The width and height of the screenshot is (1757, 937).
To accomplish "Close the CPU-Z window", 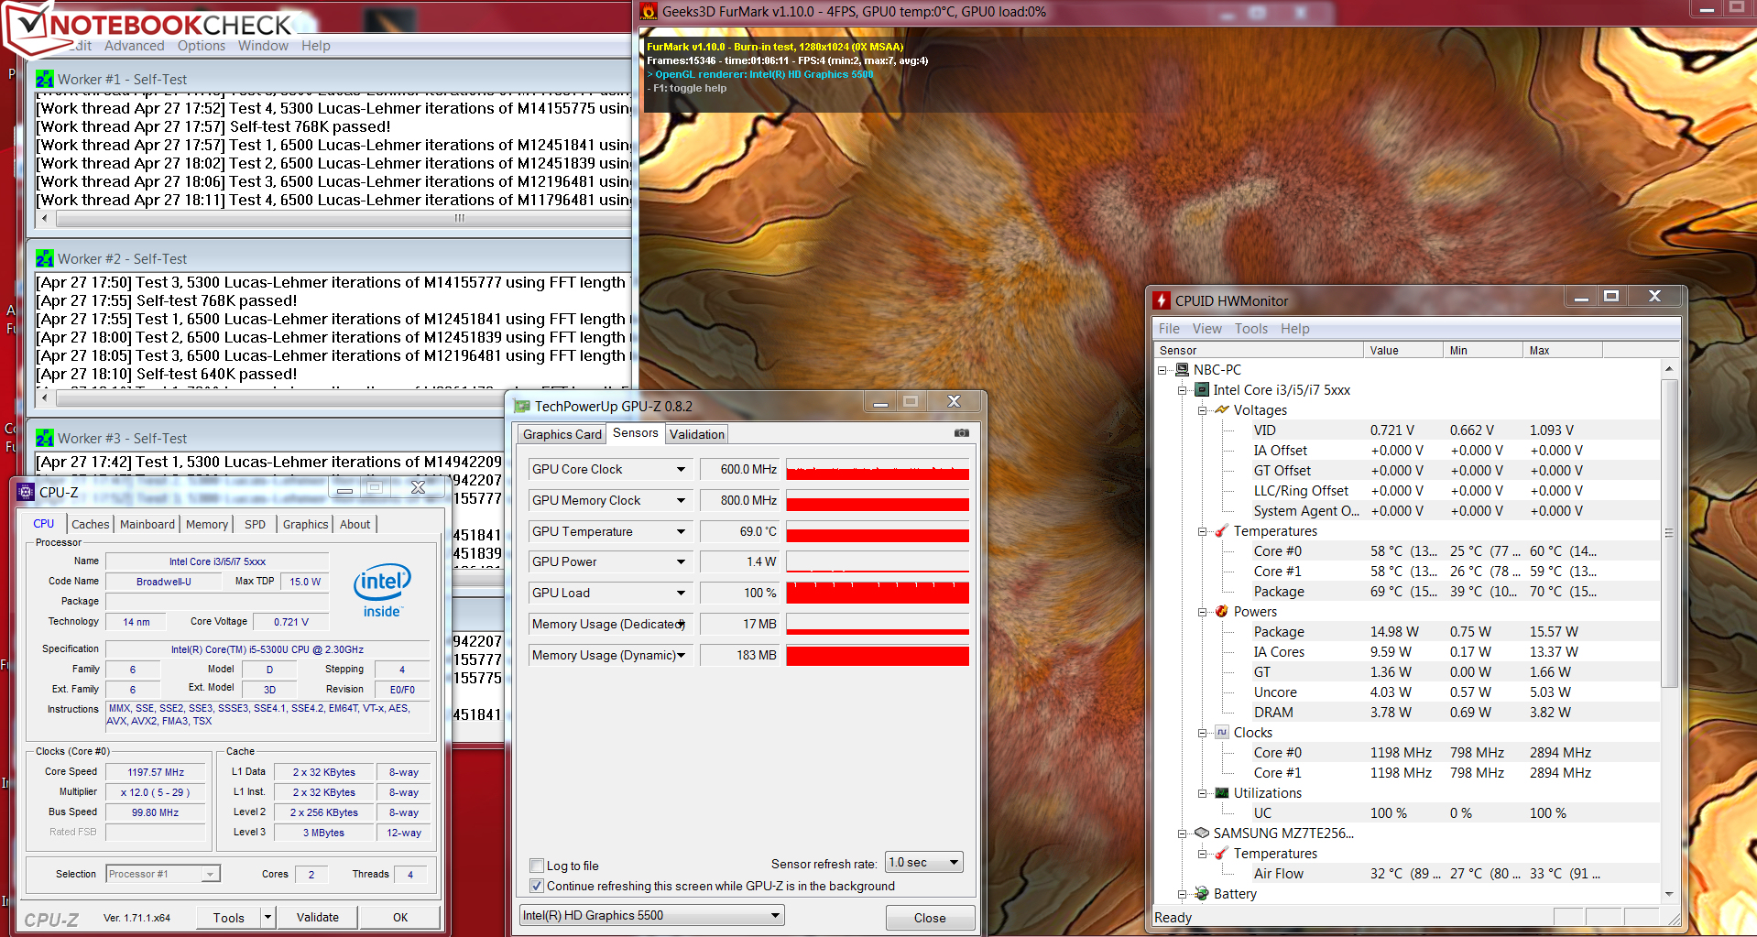I will [419, 487].
